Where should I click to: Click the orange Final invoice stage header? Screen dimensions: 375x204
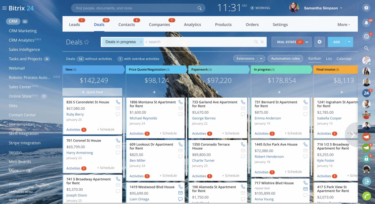335,69
